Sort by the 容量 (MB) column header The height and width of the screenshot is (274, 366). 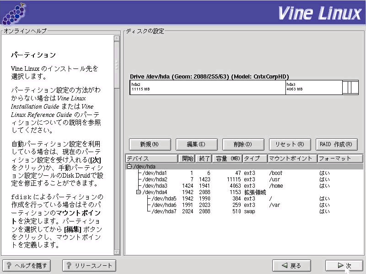click(x=227, y=158)
